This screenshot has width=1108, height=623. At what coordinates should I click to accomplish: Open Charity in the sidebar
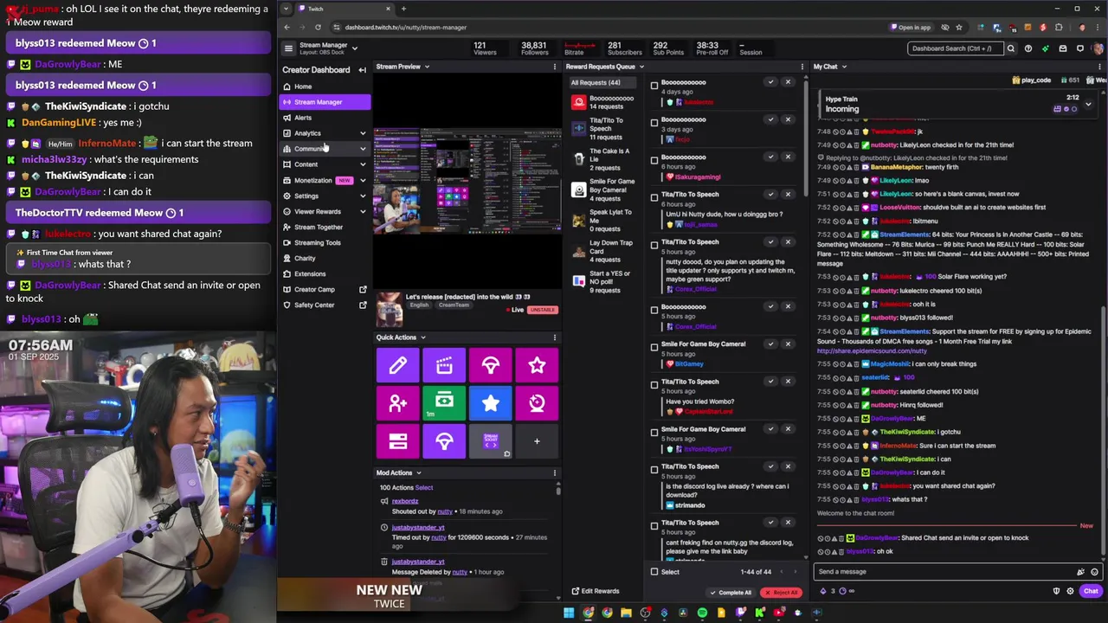326,258
